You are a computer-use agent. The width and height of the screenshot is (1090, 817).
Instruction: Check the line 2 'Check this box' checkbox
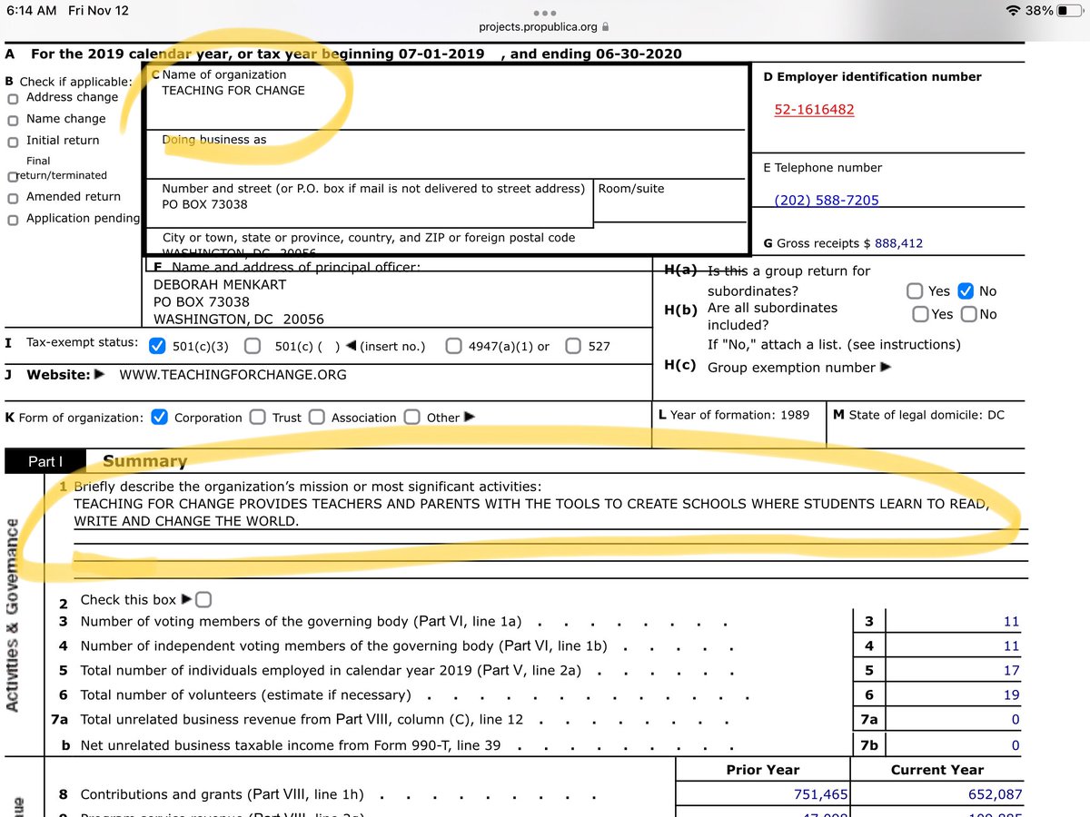tap(203, 599)
